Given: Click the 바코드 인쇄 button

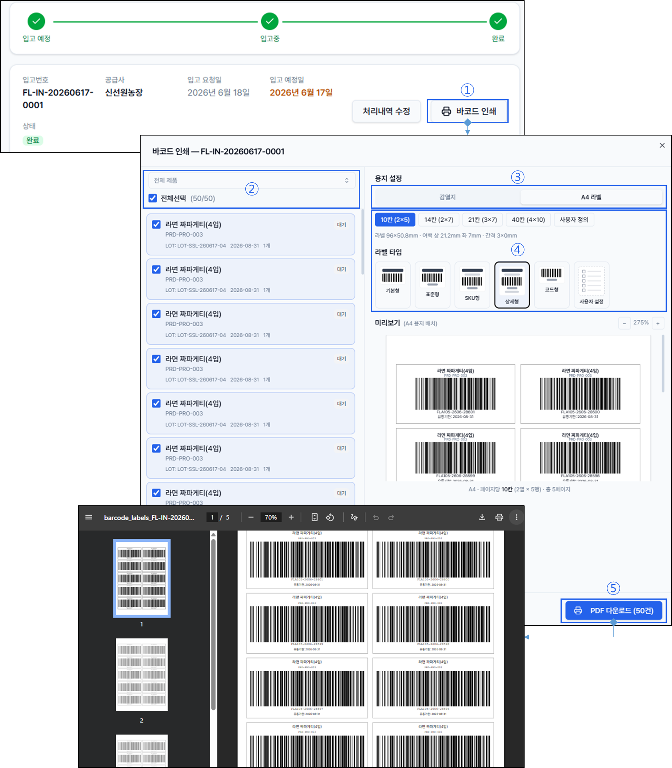Looking at the screenshot, I should 467,111.
